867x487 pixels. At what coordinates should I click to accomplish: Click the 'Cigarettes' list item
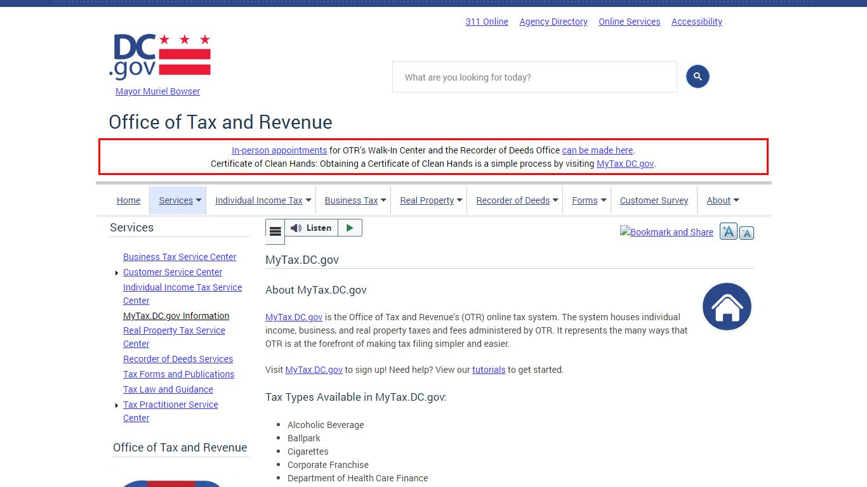click(308, 451)
